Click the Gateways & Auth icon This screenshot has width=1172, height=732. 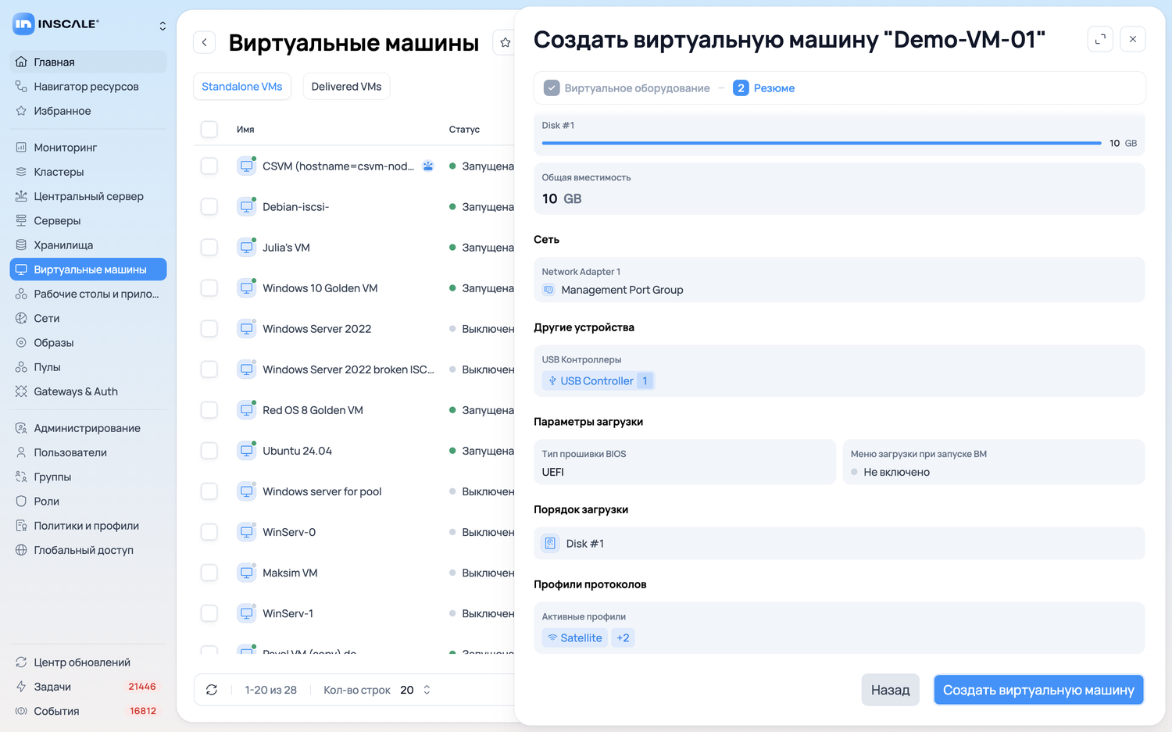pyautogui.click(x=21, y=391)
